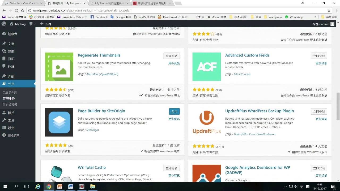Open 更多資訊 for Regenerate Thumbnails
Screen dimensions: 340x191
click(174, 63)
